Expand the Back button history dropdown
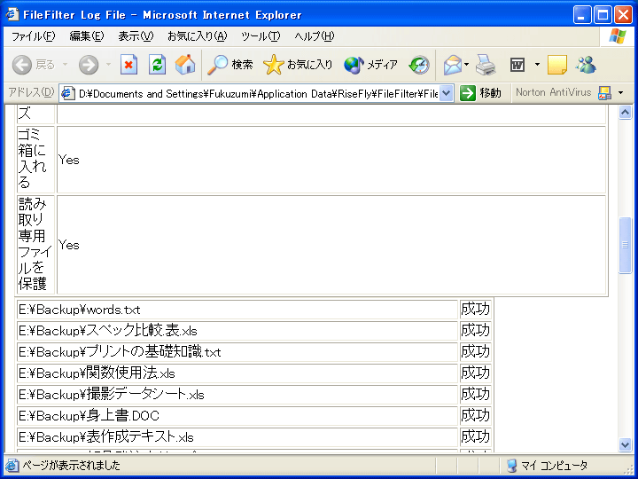 tap(65, 65)
